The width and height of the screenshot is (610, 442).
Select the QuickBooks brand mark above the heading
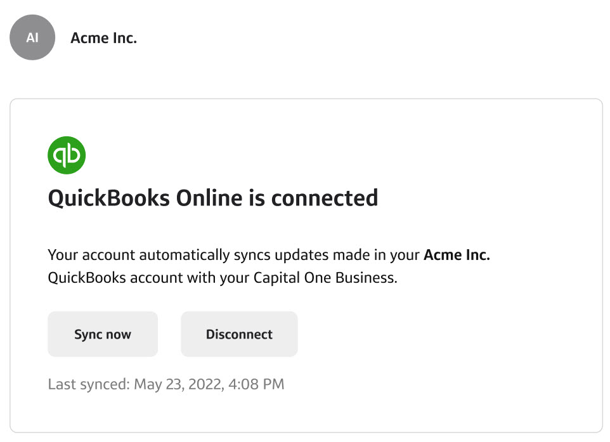point(67,154)
